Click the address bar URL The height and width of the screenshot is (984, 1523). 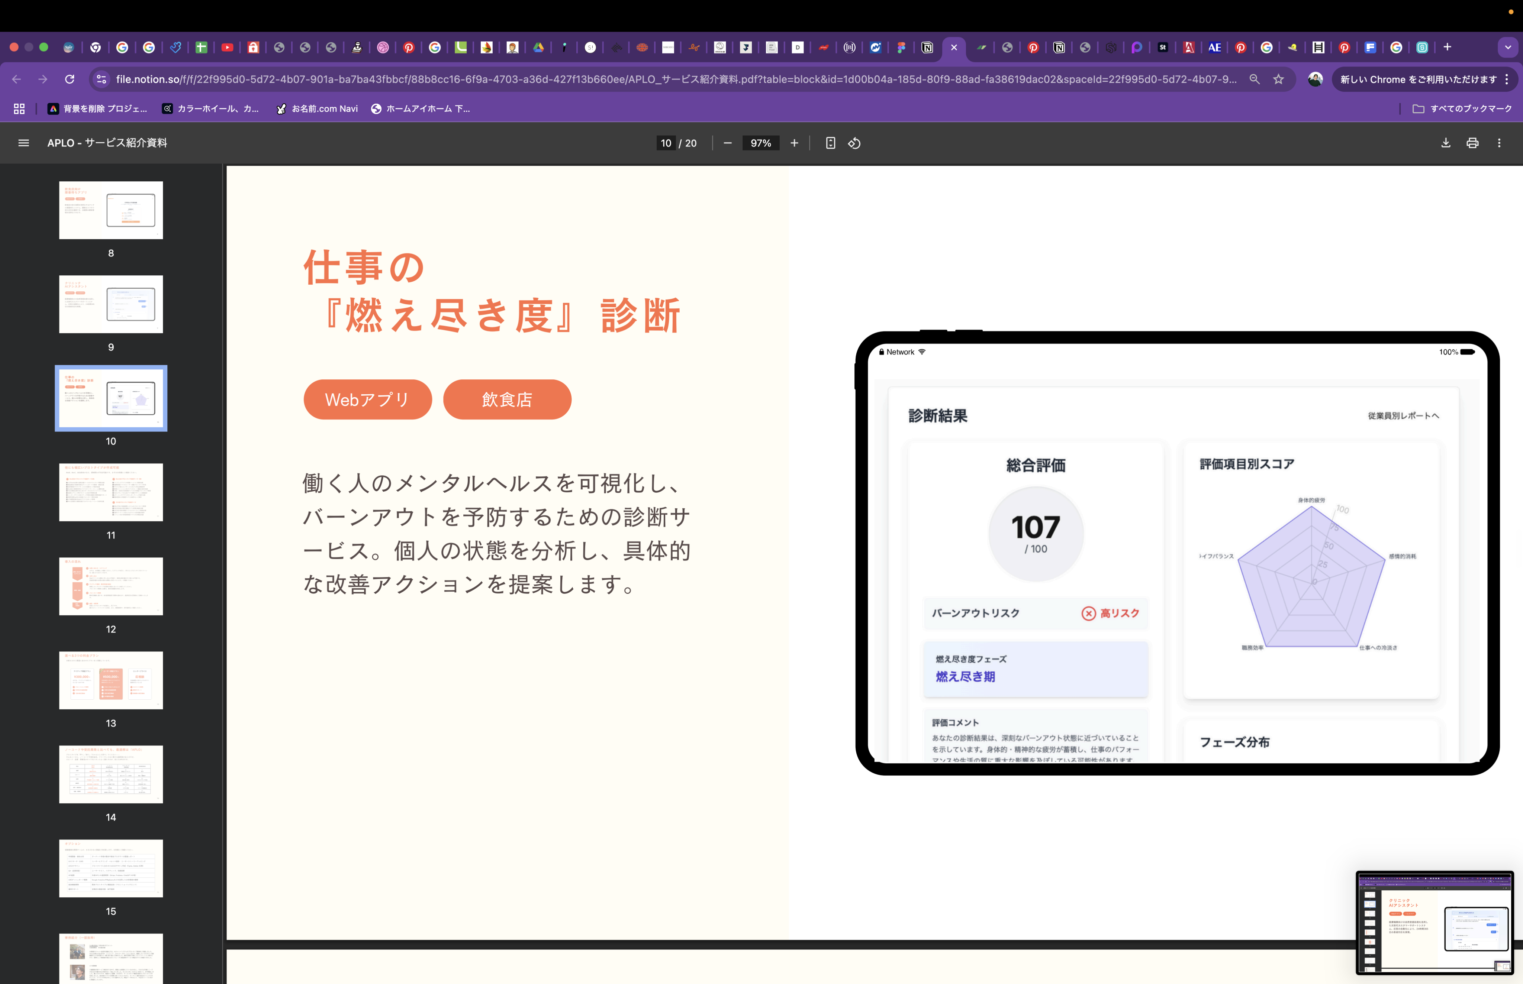[x=676, y=79]
